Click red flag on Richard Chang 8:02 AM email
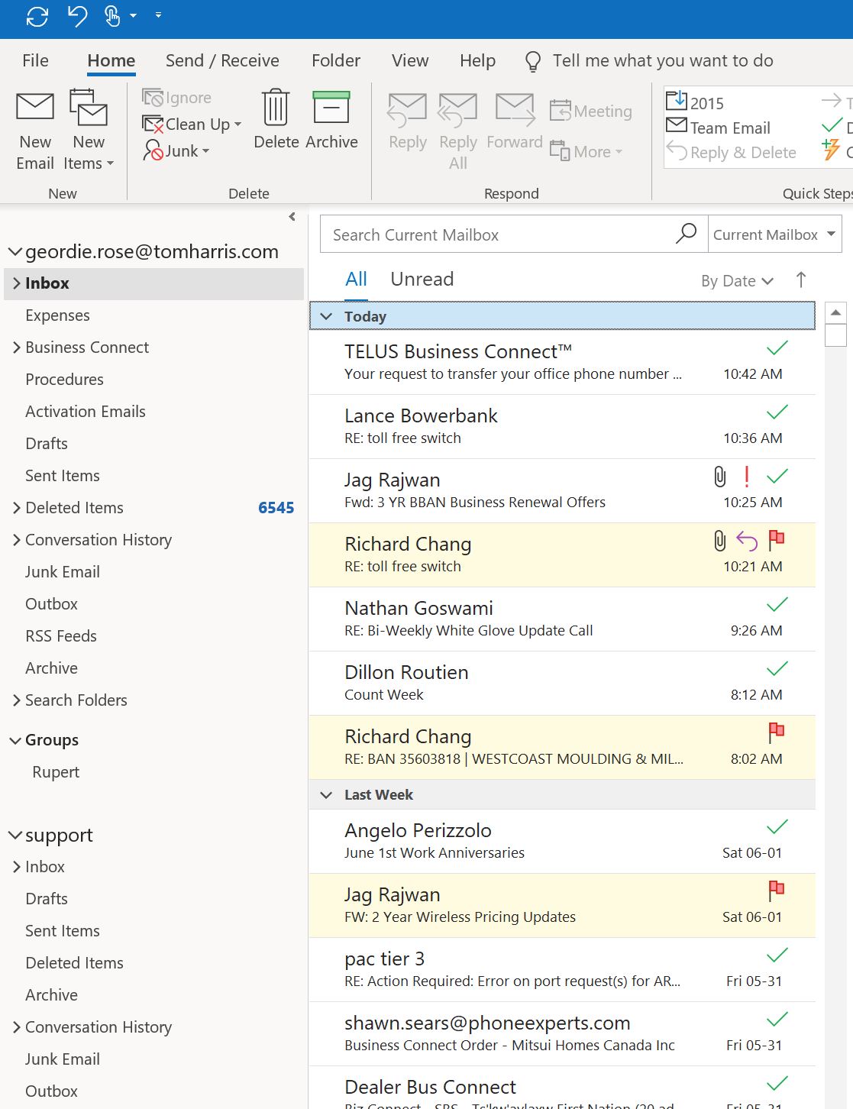The height and width of the screenshot is (1109, 853). tap(777, 732)
